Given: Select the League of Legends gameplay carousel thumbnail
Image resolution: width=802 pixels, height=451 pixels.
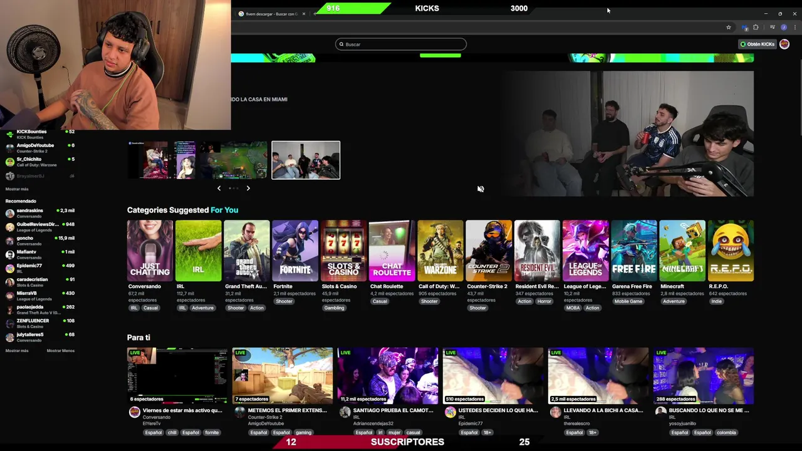Looking at the screenshot, I should coord(234,160).
